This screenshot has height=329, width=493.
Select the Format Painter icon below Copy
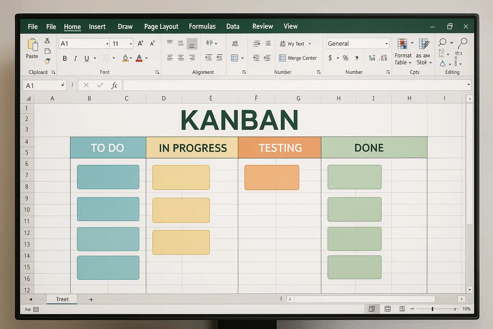point(48,61)
